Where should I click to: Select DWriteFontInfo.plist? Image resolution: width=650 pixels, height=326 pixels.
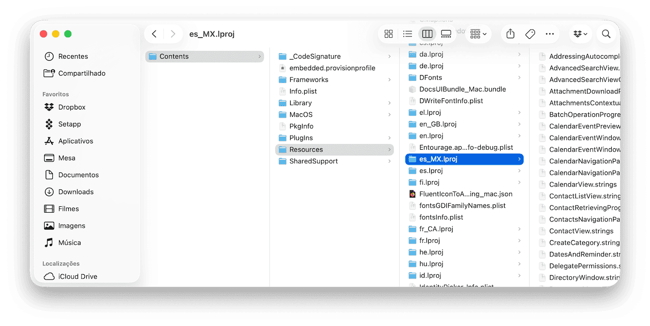click(465, 101)
